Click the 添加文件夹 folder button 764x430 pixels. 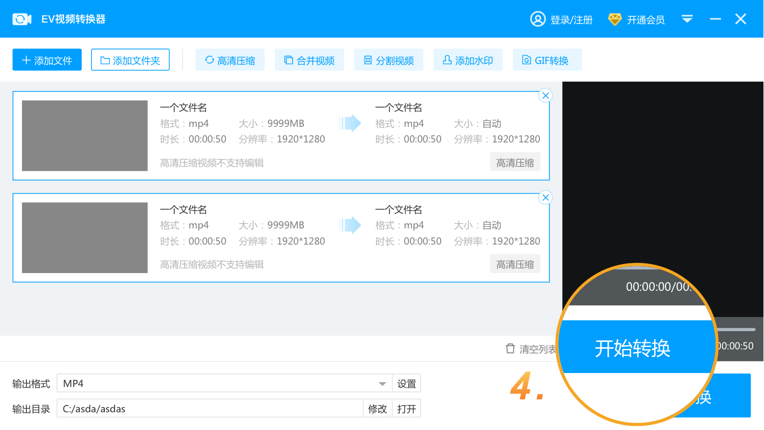[x=130, y=60]
